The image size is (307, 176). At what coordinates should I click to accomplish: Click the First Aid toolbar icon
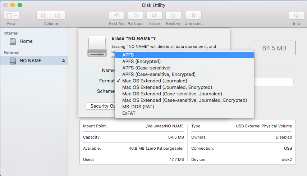[x=116, y=15]
